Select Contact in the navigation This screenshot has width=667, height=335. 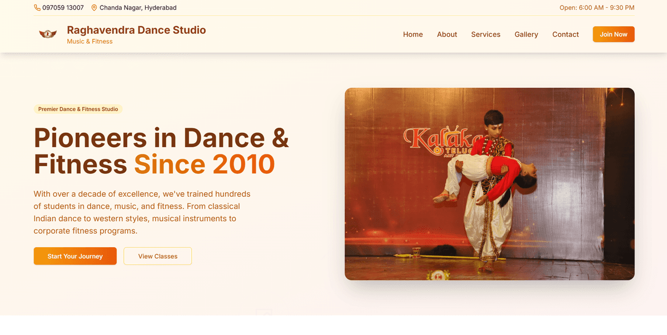click(x=565, y=34)
